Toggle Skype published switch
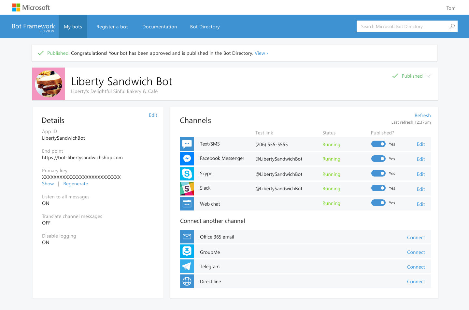469x310 pixels. [x=378, y=173]
